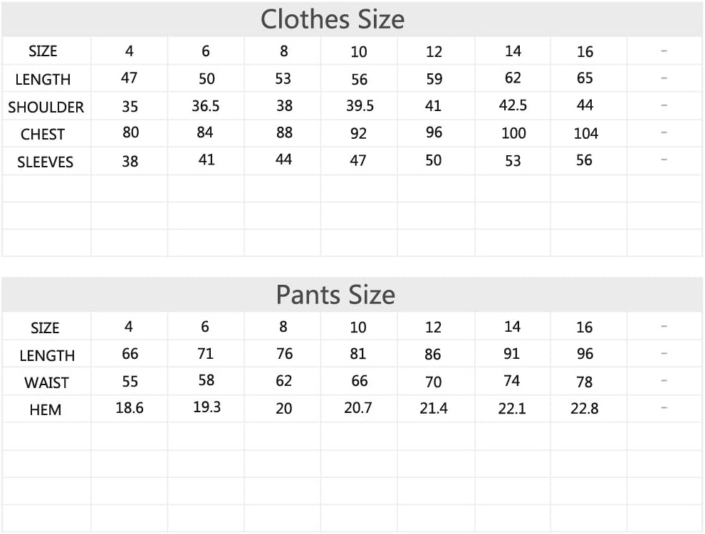Select the SHOULDER row label
This screenshot has width=705, height=534.
click(x=46, y=107)
